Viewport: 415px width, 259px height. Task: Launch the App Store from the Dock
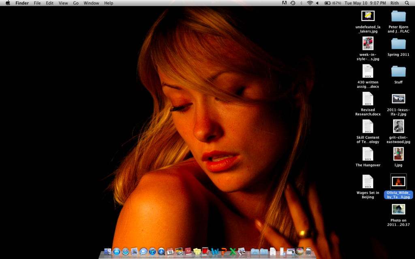tap(116, 251)
